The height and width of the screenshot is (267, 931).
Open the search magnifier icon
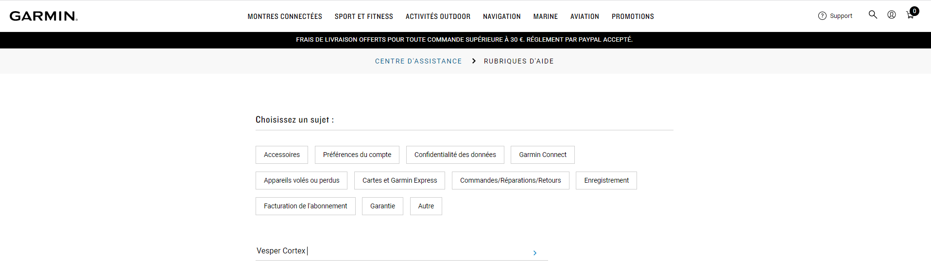point(873,15)
